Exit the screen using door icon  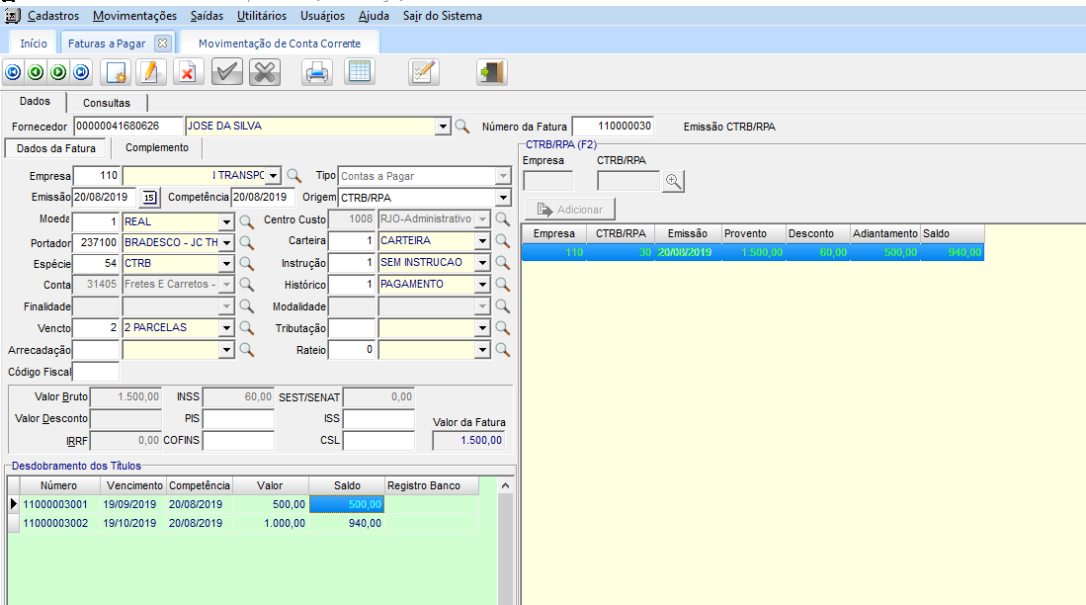491,72
